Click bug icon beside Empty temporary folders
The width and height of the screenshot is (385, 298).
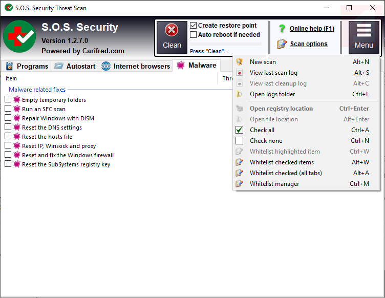point(17,99)
